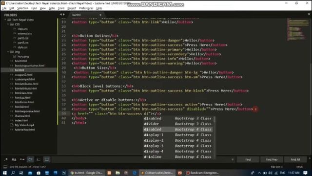Click the next tab arrow
Viewport: 312px width, 176px height.
[x=64, y=14]
